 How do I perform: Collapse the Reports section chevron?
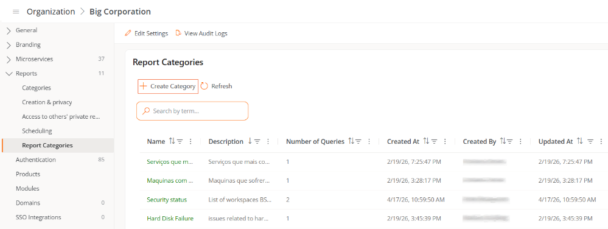[9, 74]
